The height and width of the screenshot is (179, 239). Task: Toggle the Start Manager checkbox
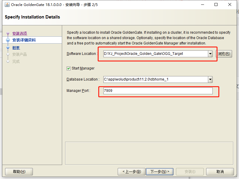(x=69, y=68)
